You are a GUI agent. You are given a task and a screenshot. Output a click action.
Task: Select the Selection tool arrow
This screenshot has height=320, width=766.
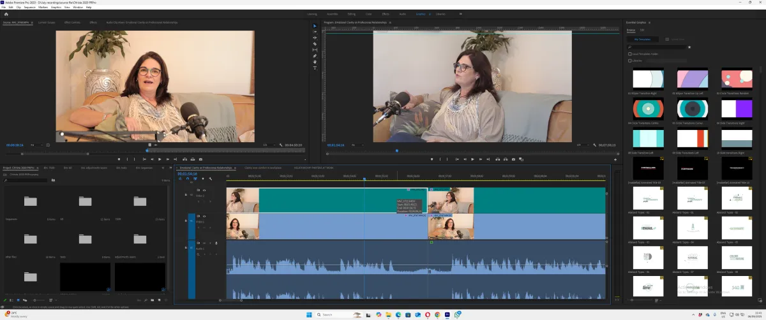(x=315, y=26)
